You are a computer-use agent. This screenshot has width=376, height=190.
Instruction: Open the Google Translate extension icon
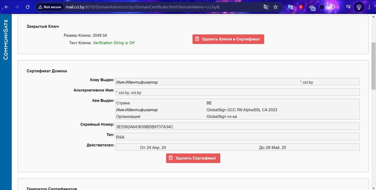click(x=290, y=7)
